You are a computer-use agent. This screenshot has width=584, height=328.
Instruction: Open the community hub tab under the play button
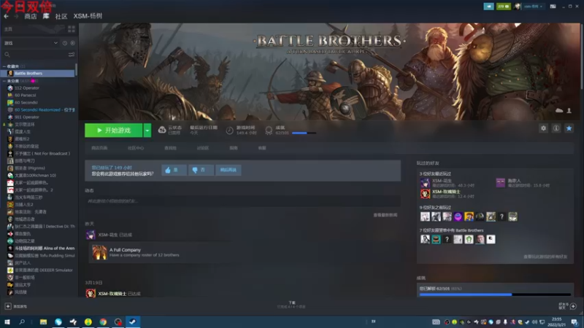tap(136, 148)
